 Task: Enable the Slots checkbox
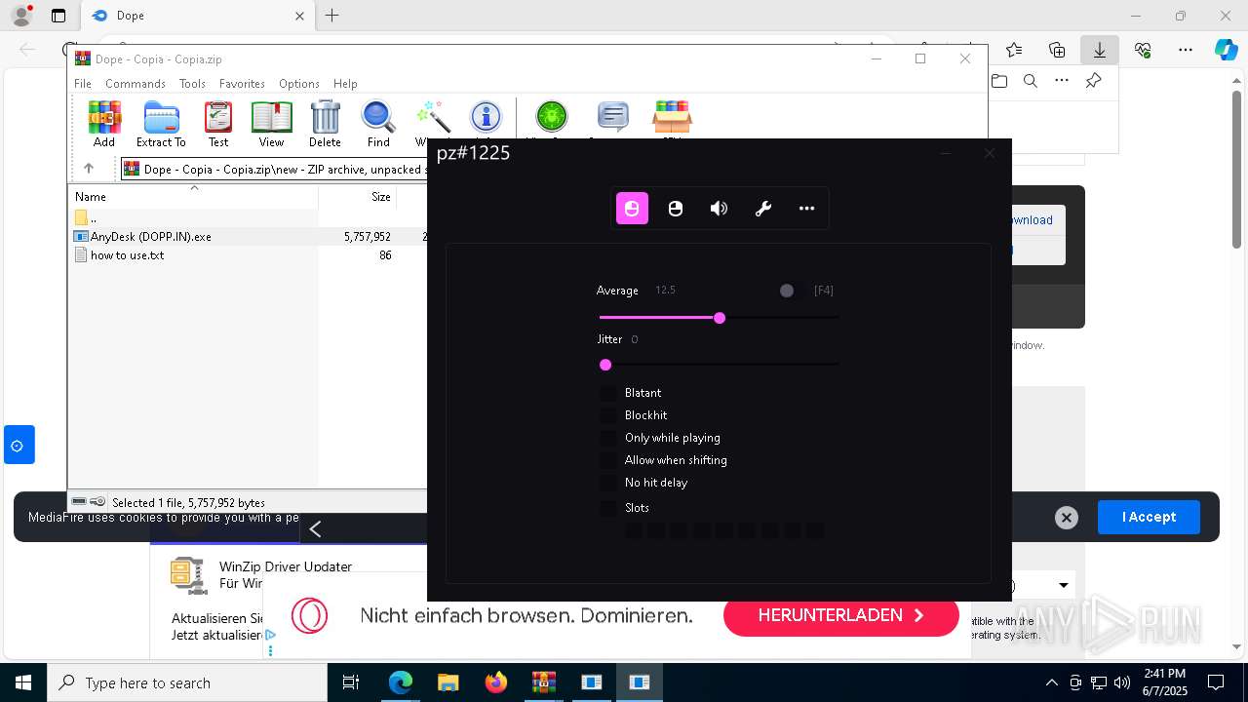pyautogui.click(x=608, y=508)
